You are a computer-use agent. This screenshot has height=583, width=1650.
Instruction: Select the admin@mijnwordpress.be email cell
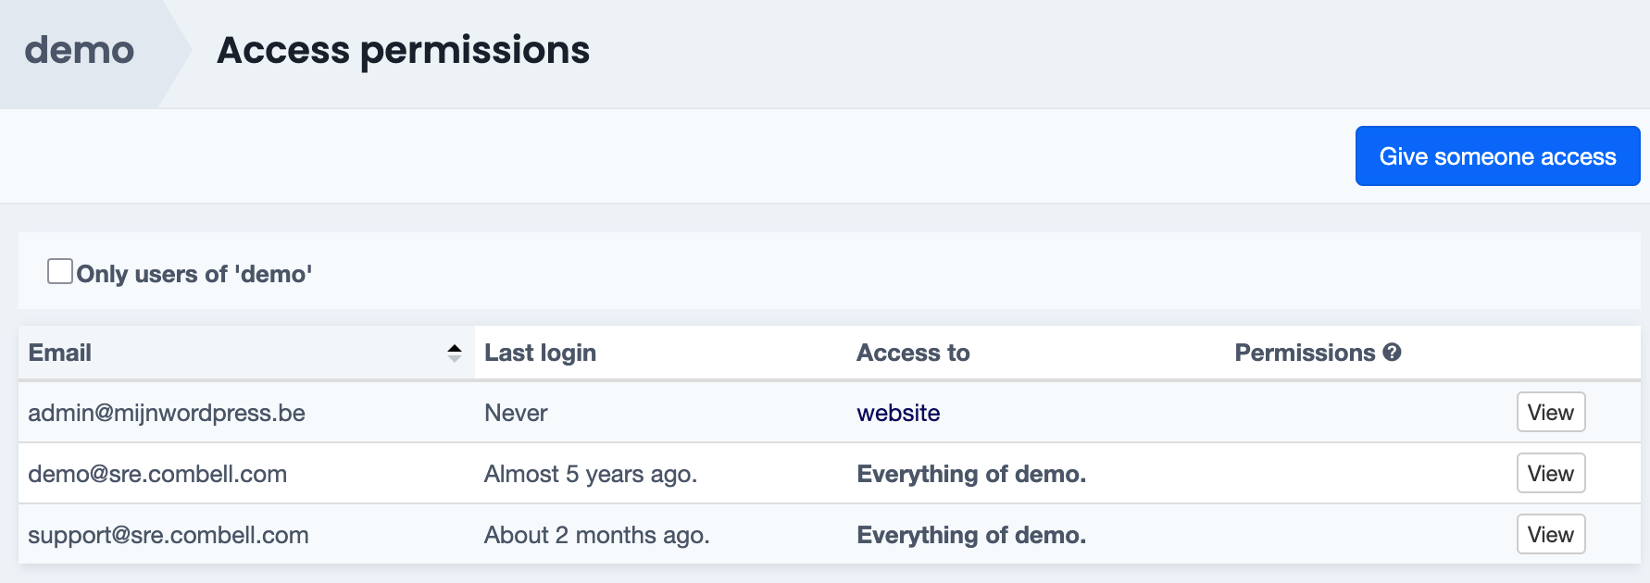click(167, 413)
